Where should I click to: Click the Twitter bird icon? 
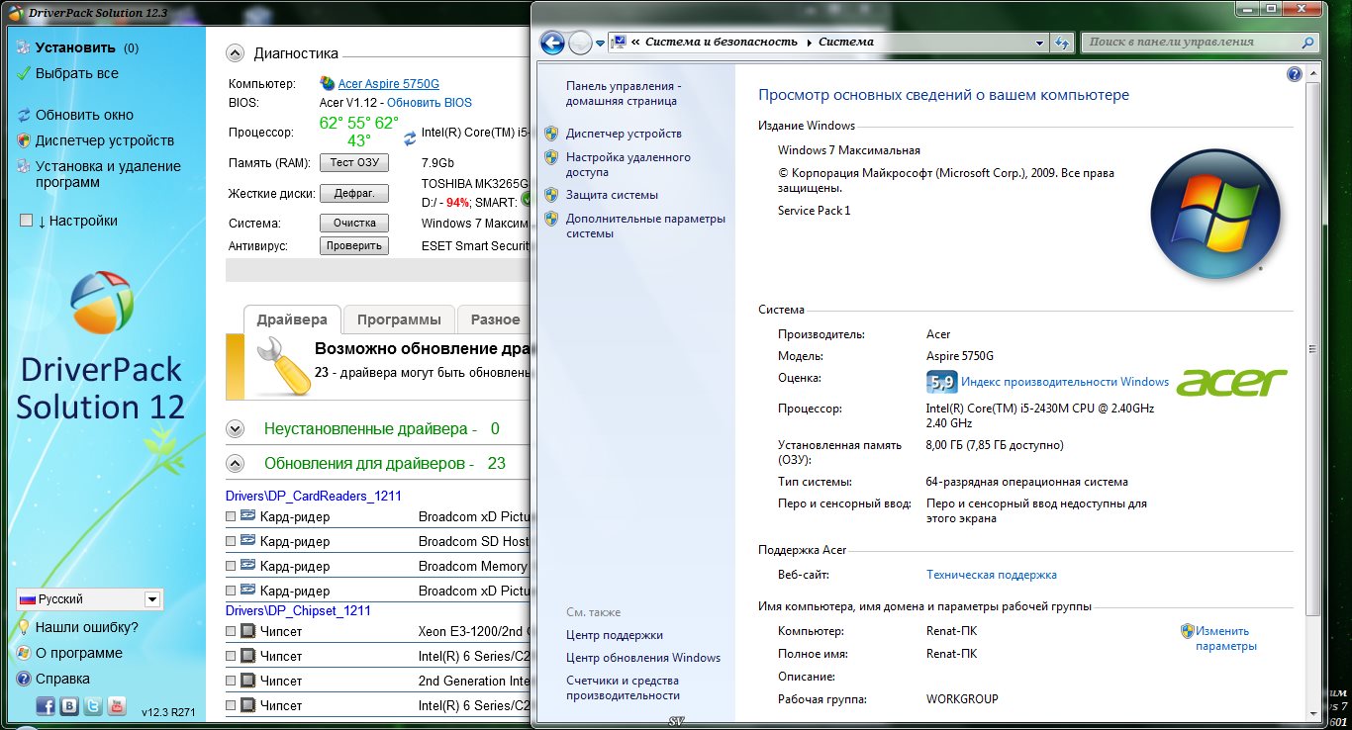(93, 705)
